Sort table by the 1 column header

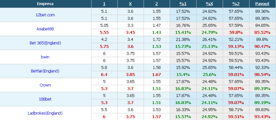pyautogui.click(x=104, y=4)
